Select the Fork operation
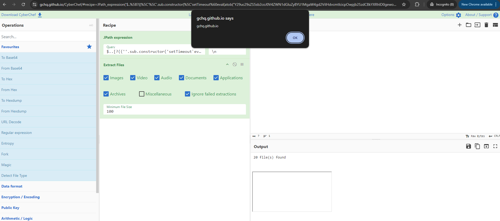 coord(48,154)
